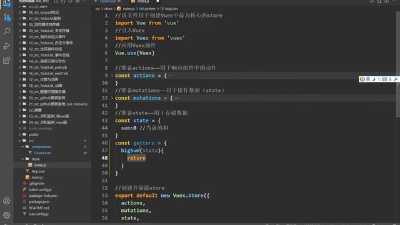Viewport: 400px width, 225px height.
Task: Open the Accounts menu icon
Action: tap(7, 201)
